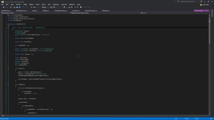Screen dimensions: 214x120
Task: Click the Quick Launch magnifier icon
Action: (201, 1)
